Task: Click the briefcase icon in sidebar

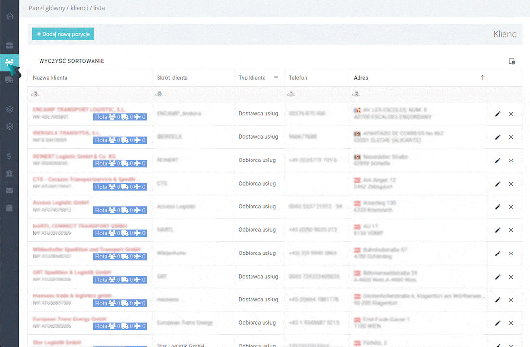Action: (x=10, y=45)
